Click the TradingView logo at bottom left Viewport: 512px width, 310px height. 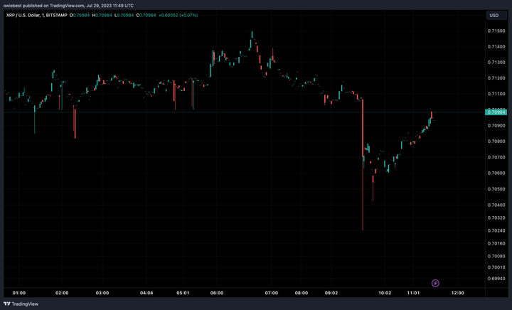(x=21, y=304)
